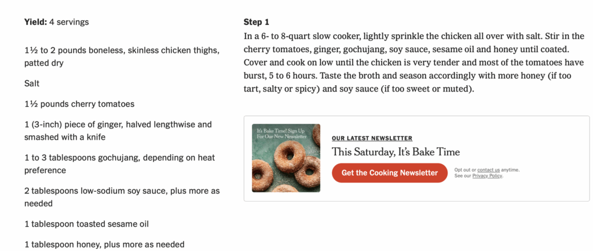Click the "Opt out or" newsletter text
Screen dimensions: 593x251
(466, 170)
